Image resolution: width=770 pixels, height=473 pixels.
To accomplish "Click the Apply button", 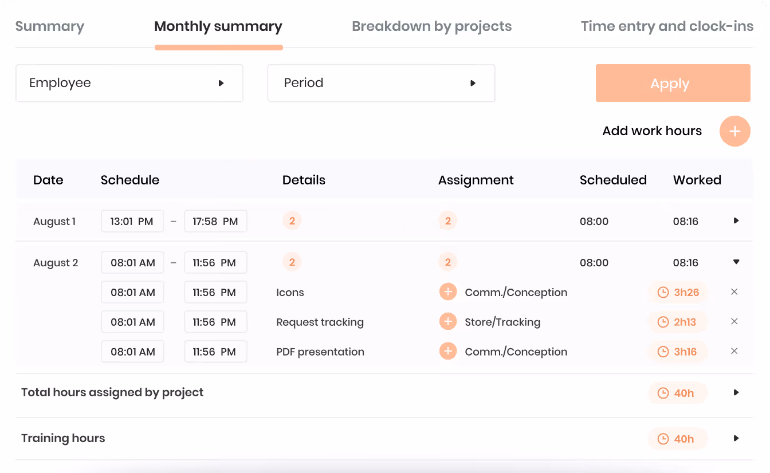I will click(673, 83).
